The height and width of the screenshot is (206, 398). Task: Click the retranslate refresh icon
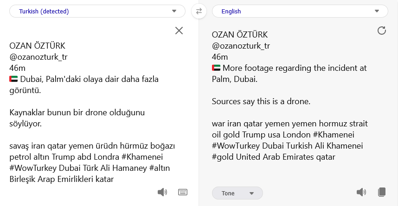click(381, 31)
